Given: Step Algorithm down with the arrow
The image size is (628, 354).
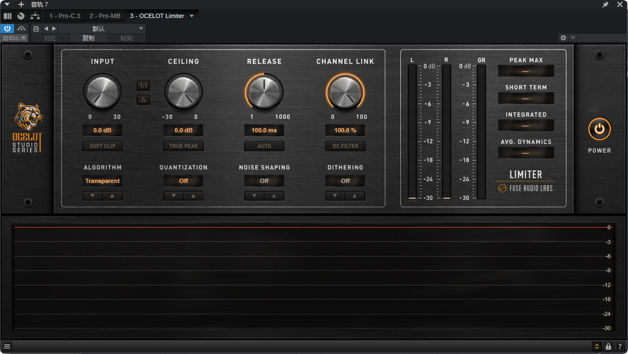Looking at the screenshot, I should [x=93, y=196].
